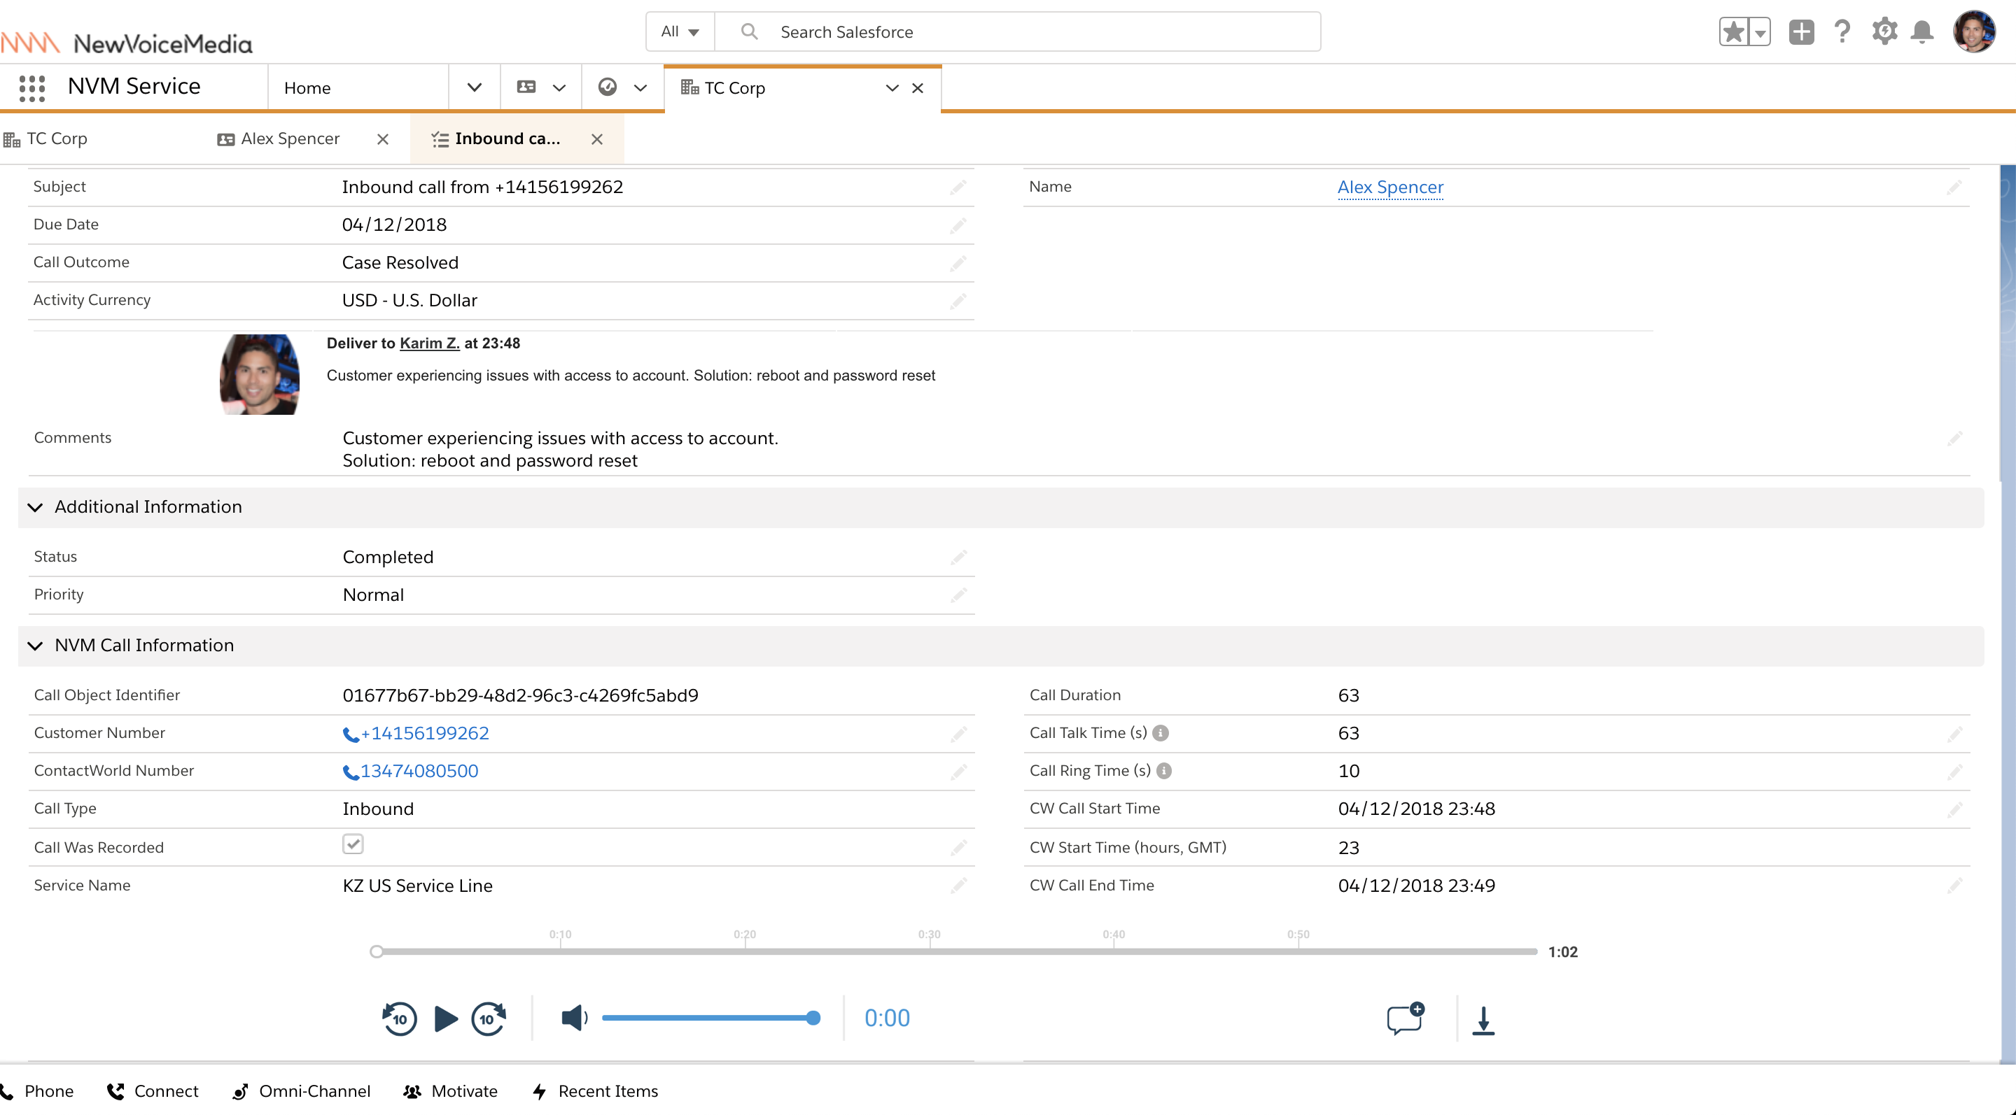Screen dimensions: 2016x1115
Task: Collapse Additional Information section
Action: pyautogui.click(x=35, y=507)
